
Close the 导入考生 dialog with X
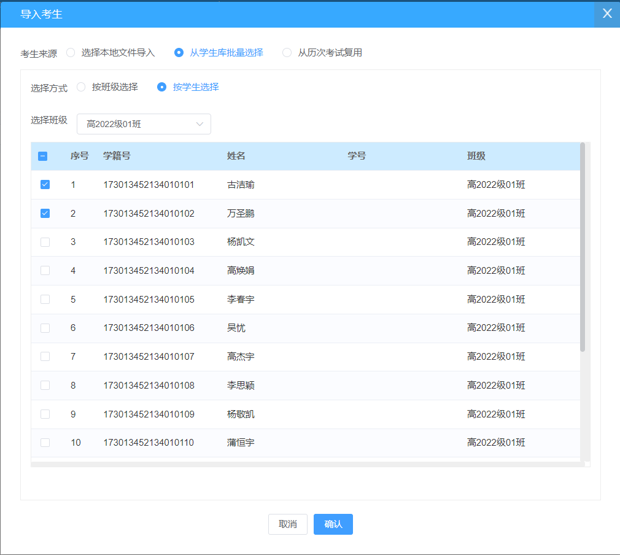607,14
